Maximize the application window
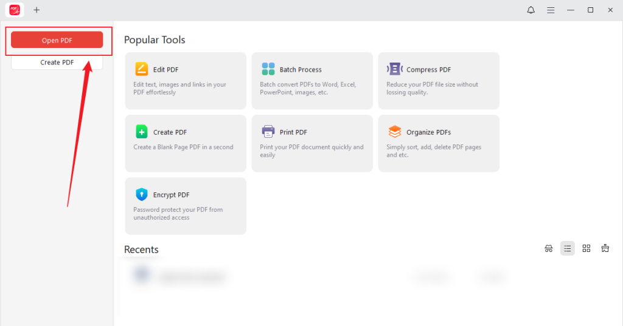 pyautogui.click(x=590, y=10)
